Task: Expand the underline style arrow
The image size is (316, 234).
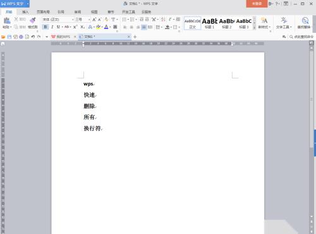Action: coord(63,27)
